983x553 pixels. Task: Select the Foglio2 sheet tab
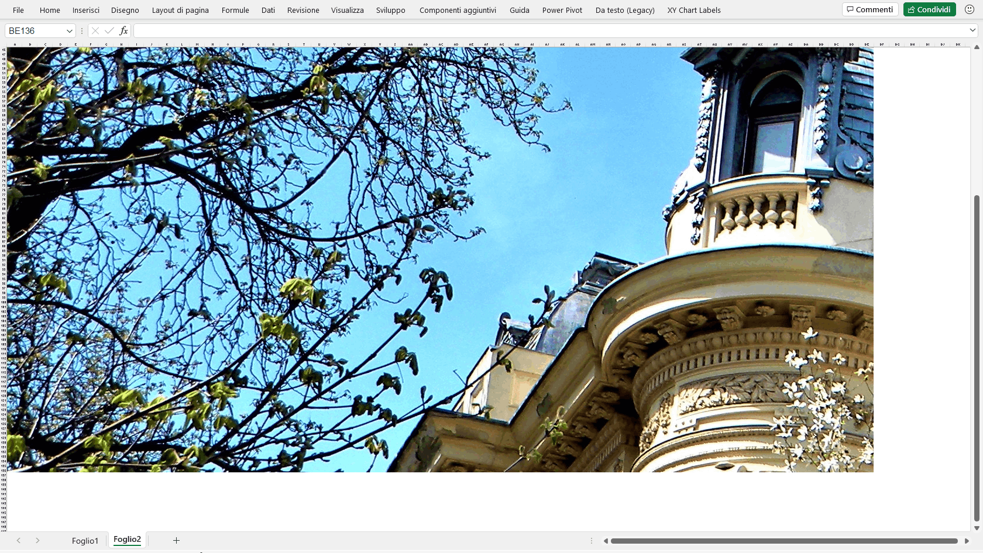tap(127, 540)
